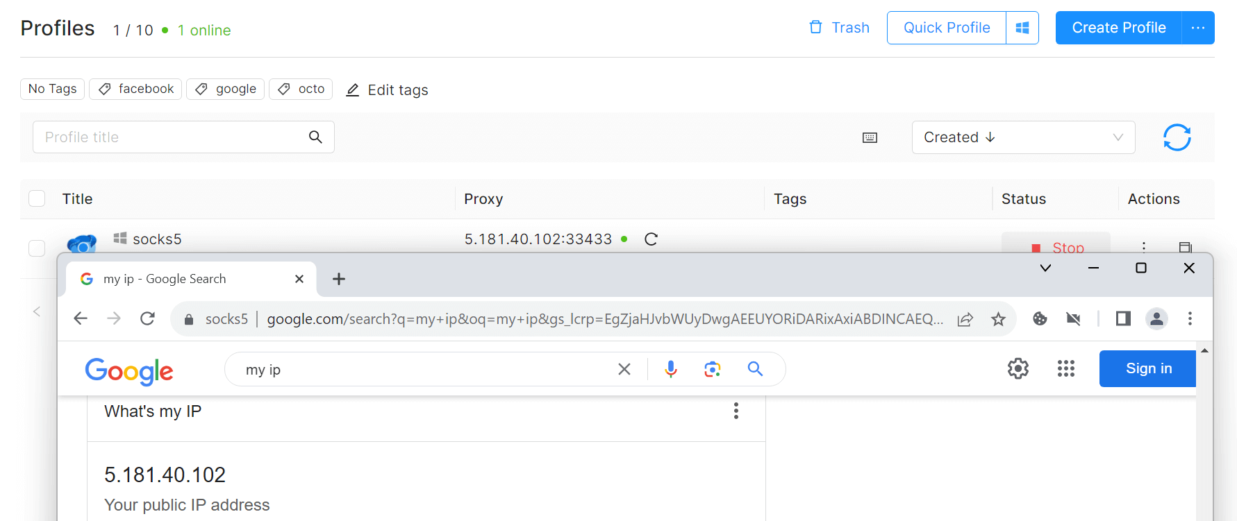Click Edit tags
The height and width of the screenshot is (521, 1237).
[387, 90]
